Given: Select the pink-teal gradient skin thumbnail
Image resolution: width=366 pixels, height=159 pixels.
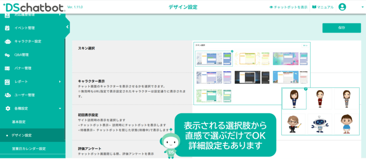Looking at the screenshot, I should pos(290,58).
